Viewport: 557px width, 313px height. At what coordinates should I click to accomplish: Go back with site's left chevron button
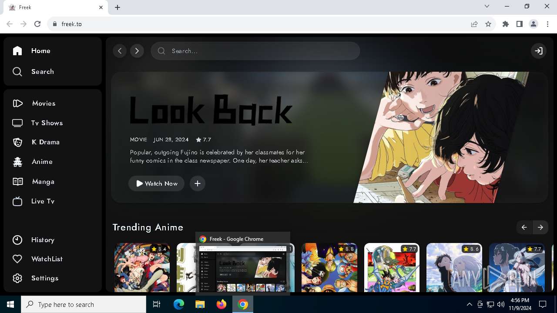coord(120,51)
